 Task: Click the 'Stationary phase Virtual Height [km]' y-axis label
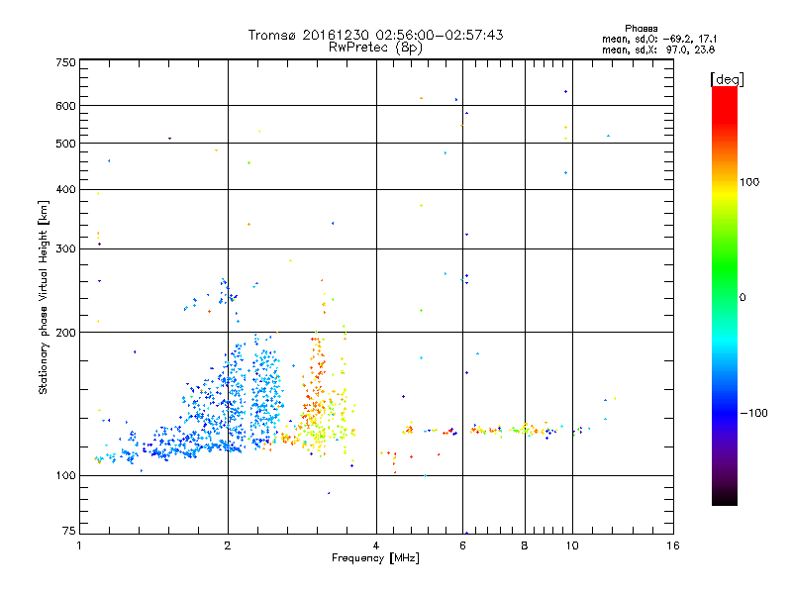[x=44, y=297]
